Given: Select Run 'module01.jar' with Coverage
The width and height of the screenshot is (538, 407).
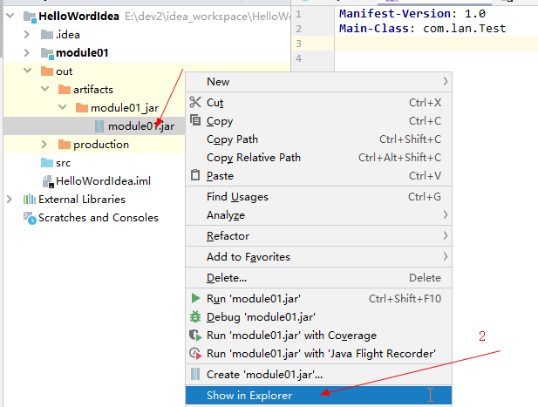Looking at the screenshot, I should [319, 335].
